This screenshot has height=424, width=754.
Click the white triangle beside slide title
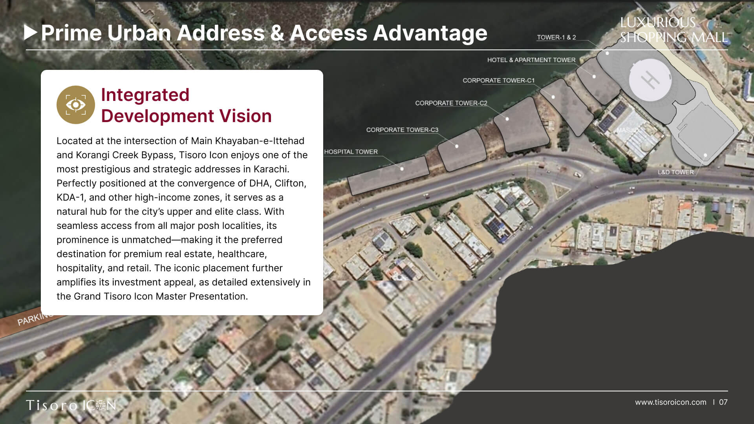31,33
